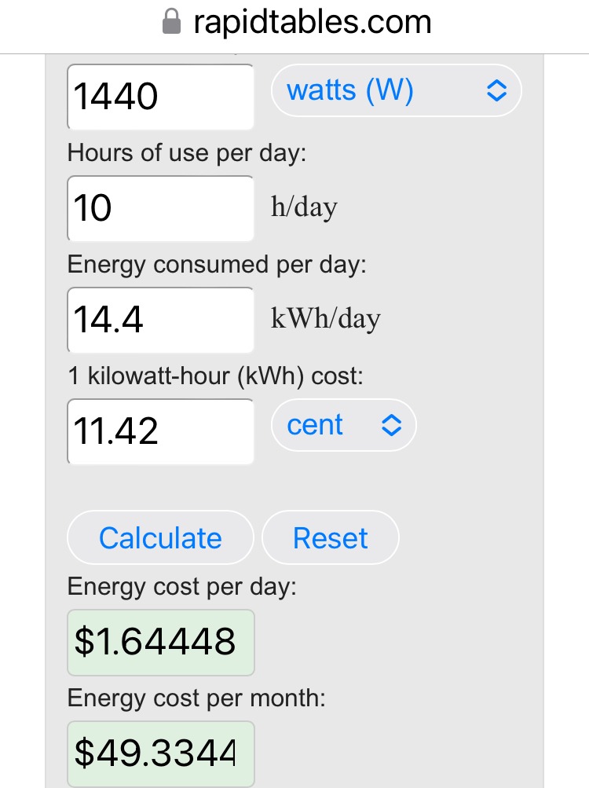This screenshot has width=589, height=788.
Task: Tap the padlock icon in address bar
Action: (x=171, y=22)
